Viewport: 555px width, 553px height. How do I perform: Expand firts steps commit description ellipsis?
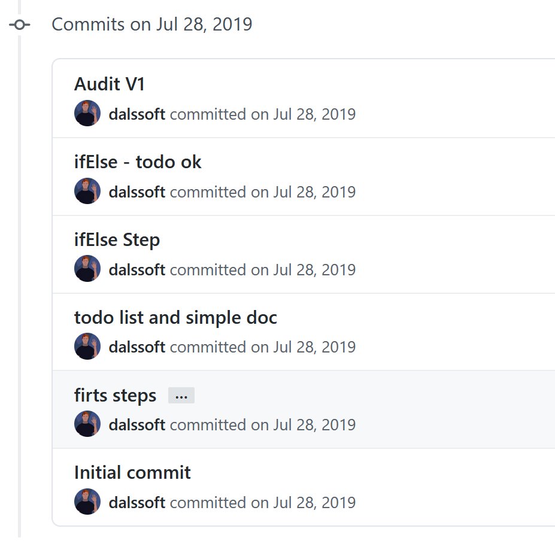point(181,396)
